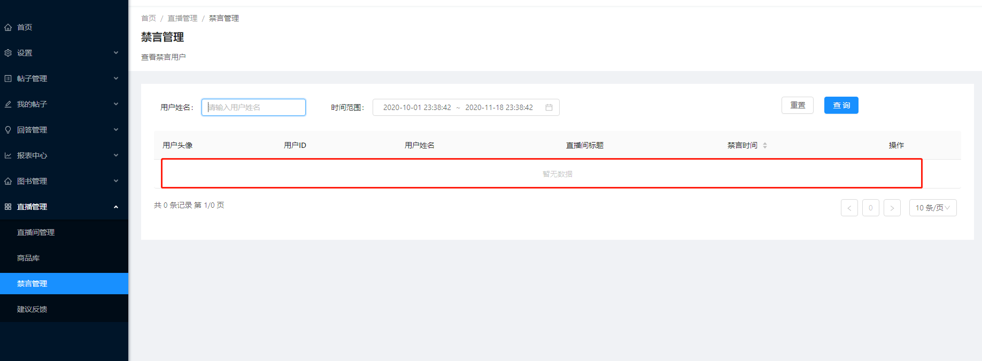The width and height of the screenshot is (982, 361).
Task: Go to next page arrow
Action: [x=892, y=208]
